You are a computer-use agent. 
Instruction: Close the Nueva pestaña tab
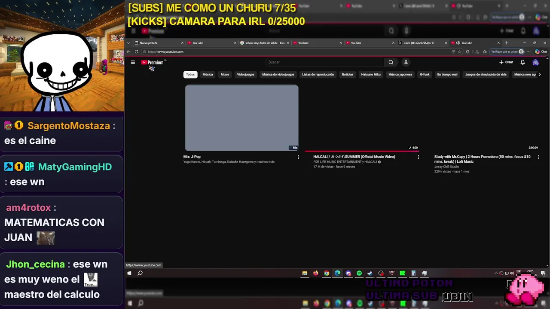pyautogui.click(x=182, y=43)
